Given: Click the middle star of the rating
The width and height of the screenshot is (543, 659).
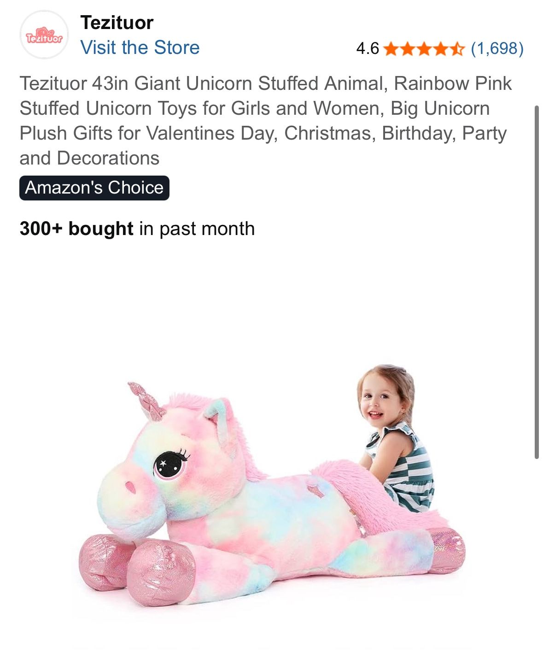Looking at the screenshot, I should click(424, 48).
